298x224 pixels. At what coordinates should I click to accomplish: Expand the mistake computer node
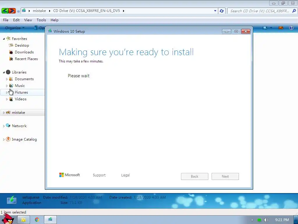tap(4, 113)
